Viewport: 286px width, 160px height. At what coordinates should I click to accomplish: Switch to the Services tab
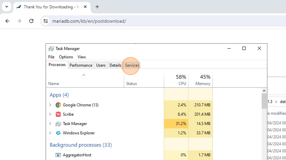coord(132,65)
